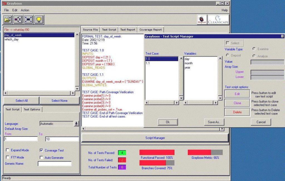Click the Grayboxx Metric progress bar
Screen dimensions: 285x181
205,152
